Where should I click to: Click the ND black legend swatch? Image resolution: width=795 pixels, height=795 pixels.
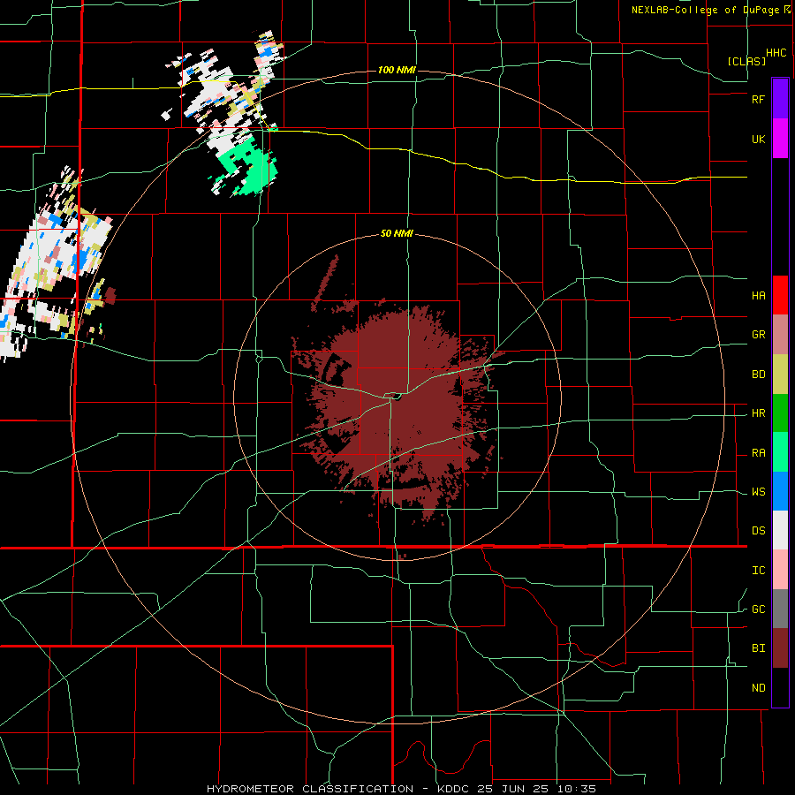pyautogui.click(x=780, y=687)
